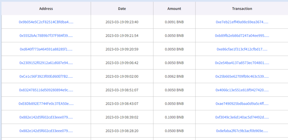Open address link 0x5552bAc78B9b7f37F984f39
Image resolution: width=288 pixels, height=140 pixels.
click(x=46, y=36)
